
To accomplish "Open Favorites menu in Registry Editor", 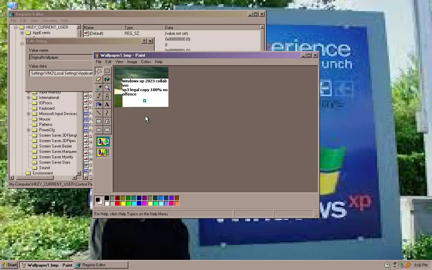I will pyautogui.click(x=49, y=21).
